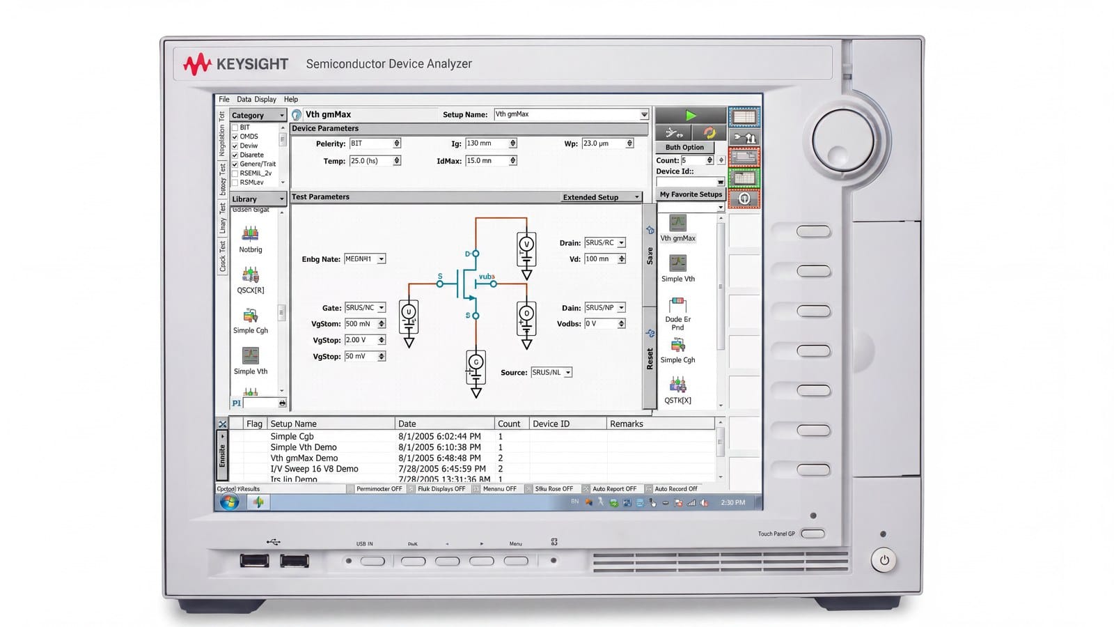Click the pinned application icon on taskbar
Viewport: 1114px width, 627px height.
pyautogui.click(x=258, y=502)
